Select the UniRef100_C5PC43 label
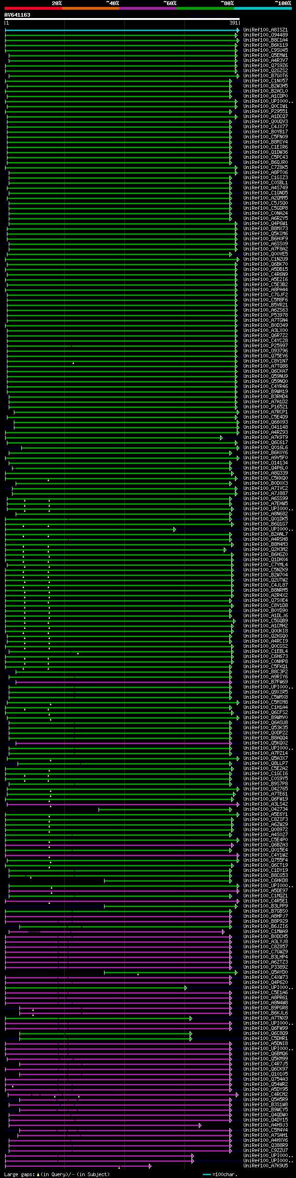296x1178 pixels. [265, 157]
